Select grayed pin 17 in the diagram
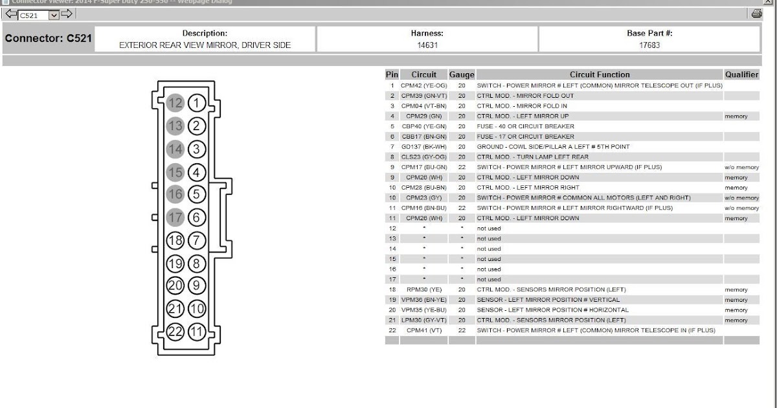This screenshot has height=408, width=777. click(175, 218)
